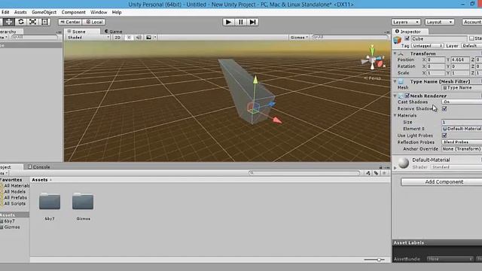Open the Layer Default dropdown
Screen dimensions: 482x271
click(471, 46)
